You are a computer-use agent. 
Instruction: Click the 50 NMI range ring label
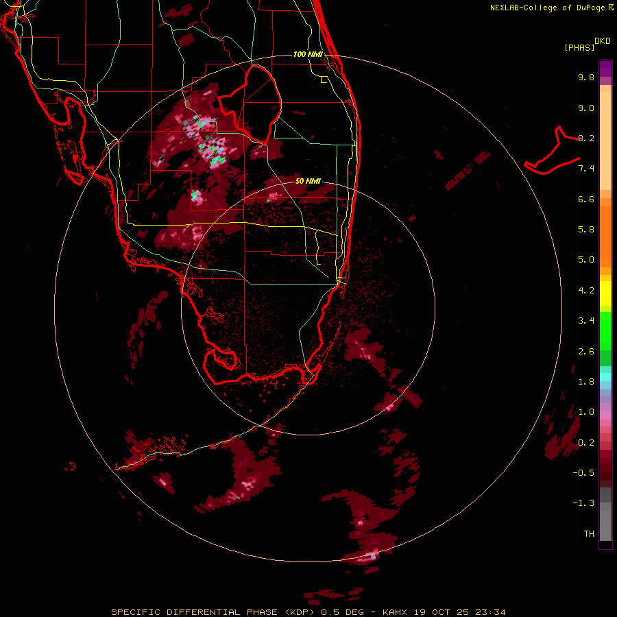click(x=308, y=181)
